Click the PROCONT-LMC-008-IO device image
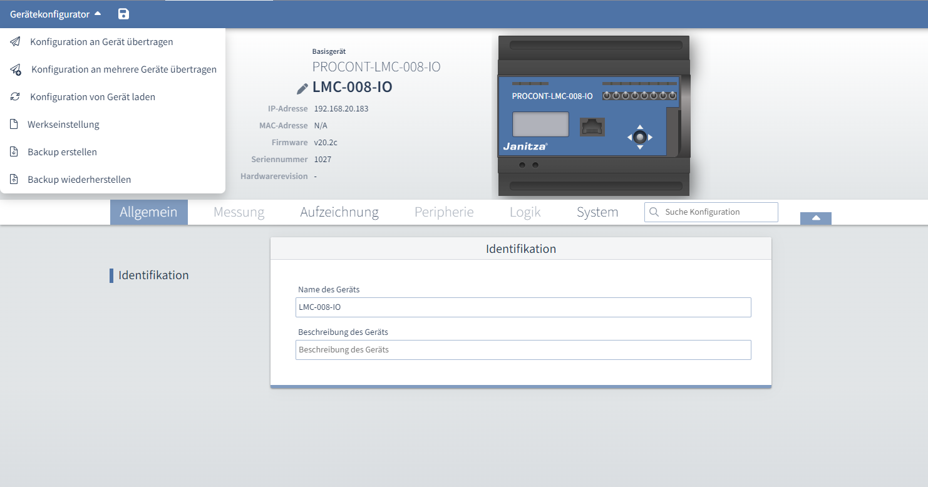This screenshot has width=928, height=487. [593, 116]
